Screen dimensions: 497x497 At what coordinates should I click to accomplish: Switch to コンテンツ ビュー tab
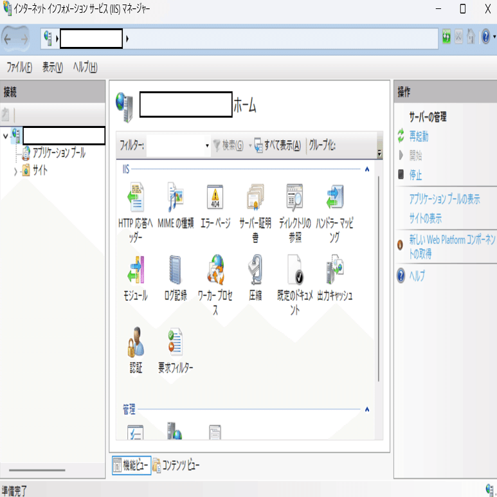click(177, 465)
